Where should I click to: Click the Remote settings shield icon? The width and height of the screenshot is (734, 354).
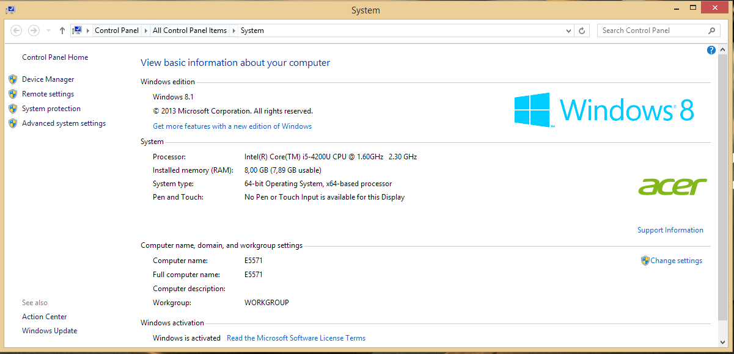pyautogui.click(x=13, y=93)
